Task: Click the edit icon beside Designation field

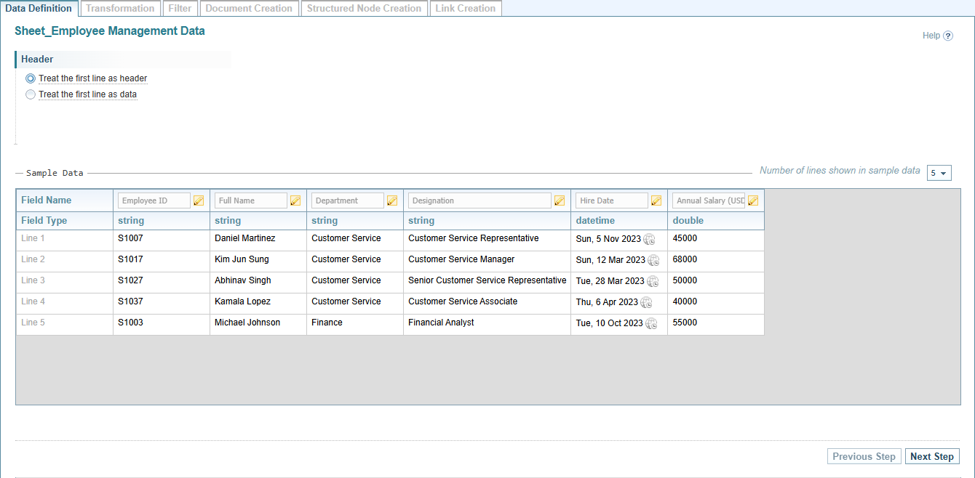Action: point(560,201)
